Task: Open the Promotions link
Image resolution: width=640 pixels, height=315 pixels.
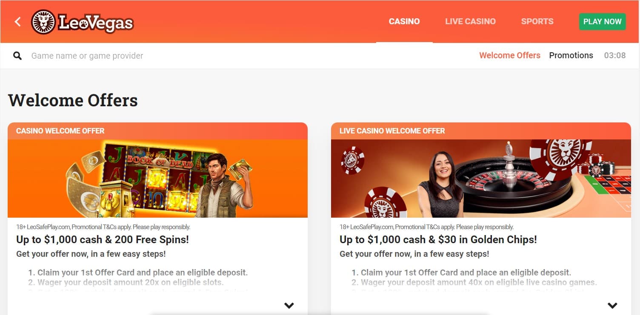Action: (571, 55)
